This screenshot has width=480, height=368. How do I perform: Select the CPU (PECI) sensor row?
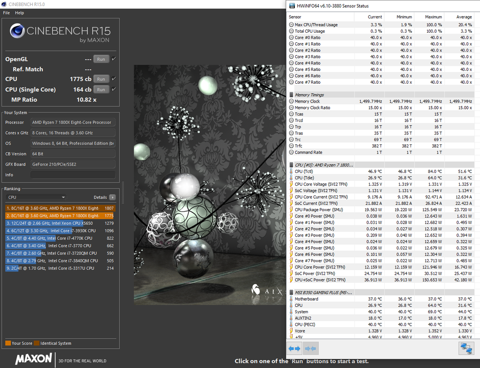381,324
